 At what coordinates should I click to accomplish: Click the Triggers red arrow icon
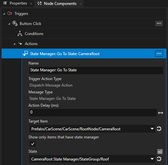point(10,14)
